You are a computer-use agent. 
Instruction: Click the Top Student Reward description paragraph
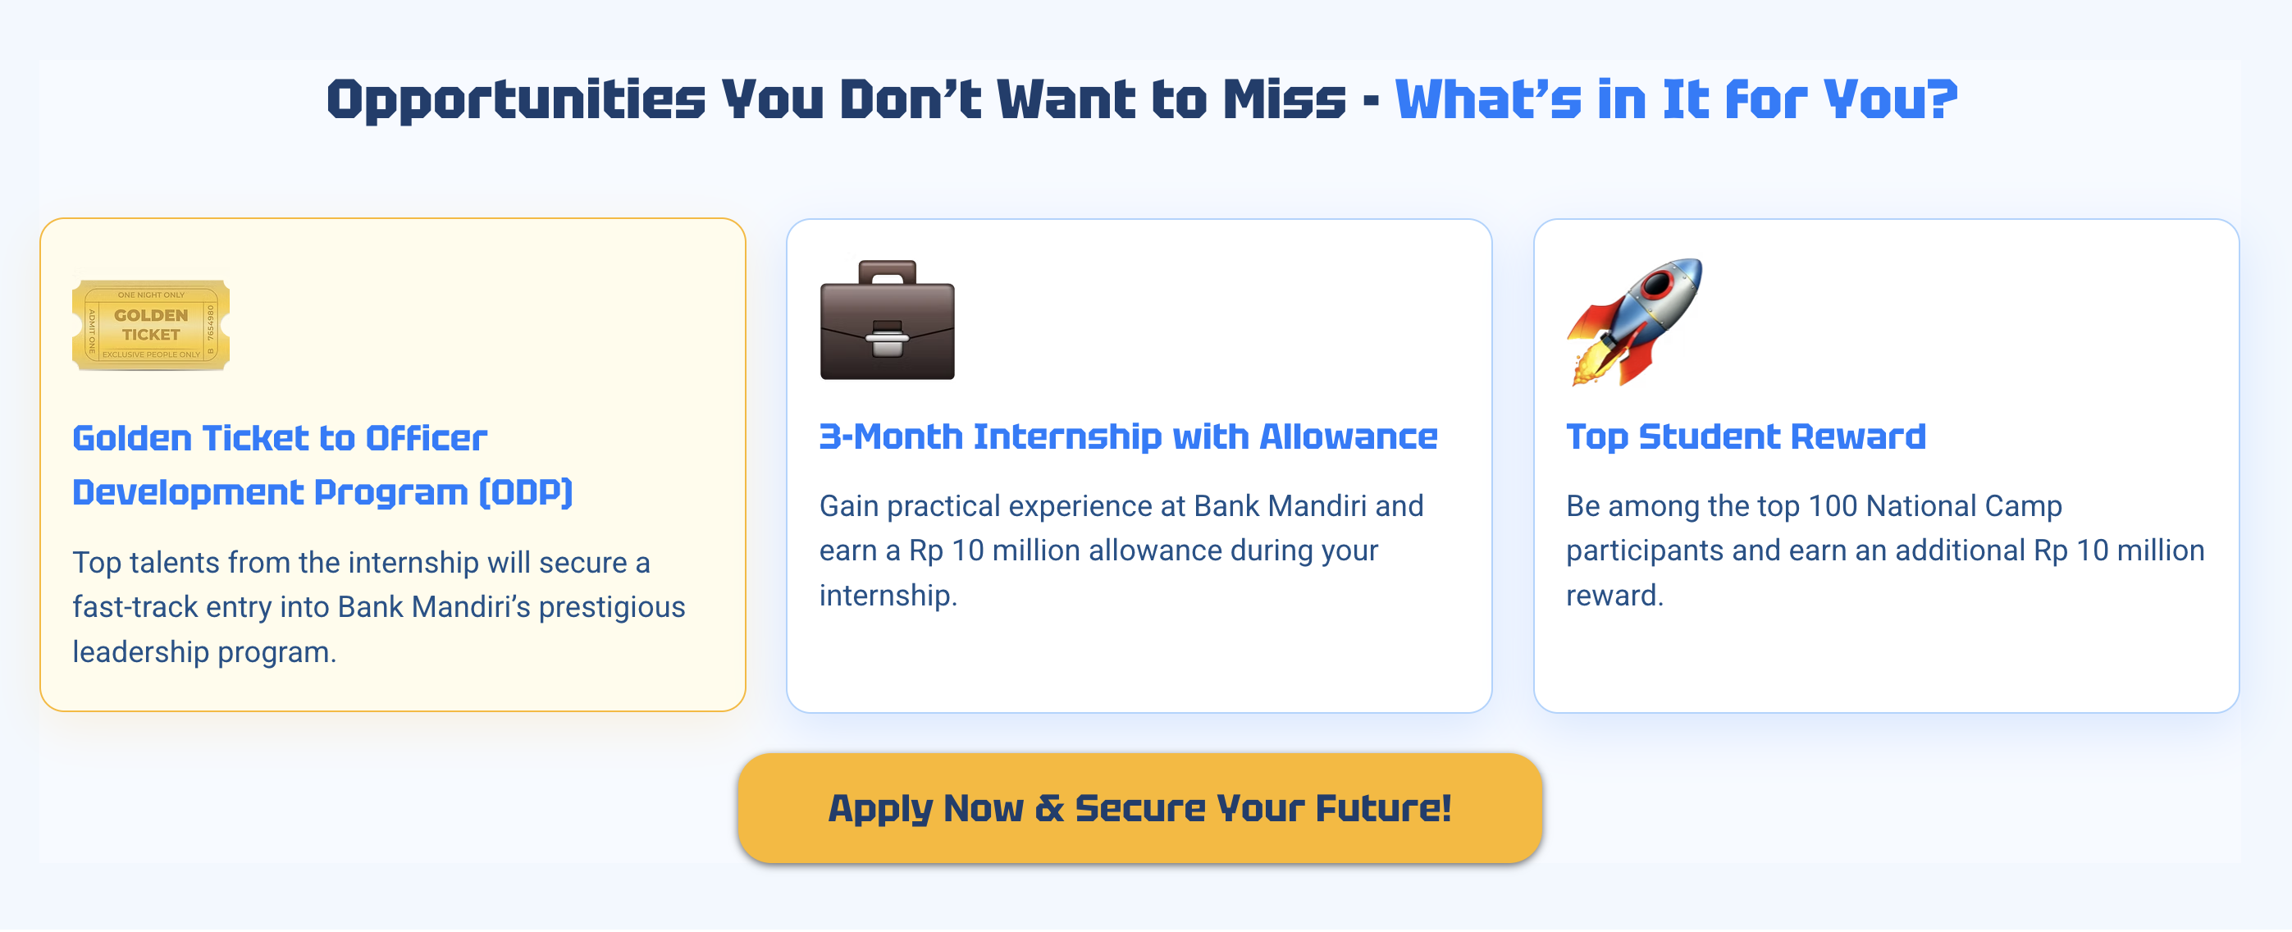click(1884, 551)
